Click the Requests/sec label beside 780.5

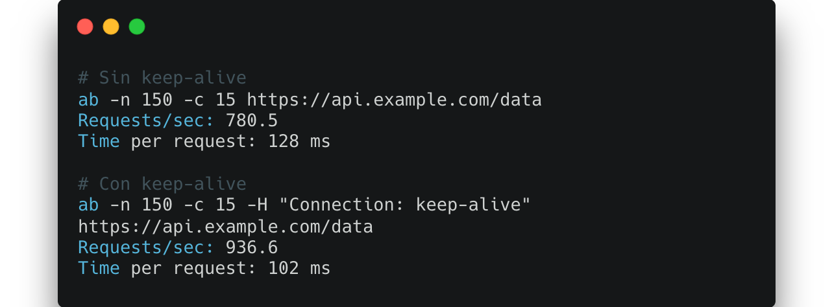click(146, 120)
